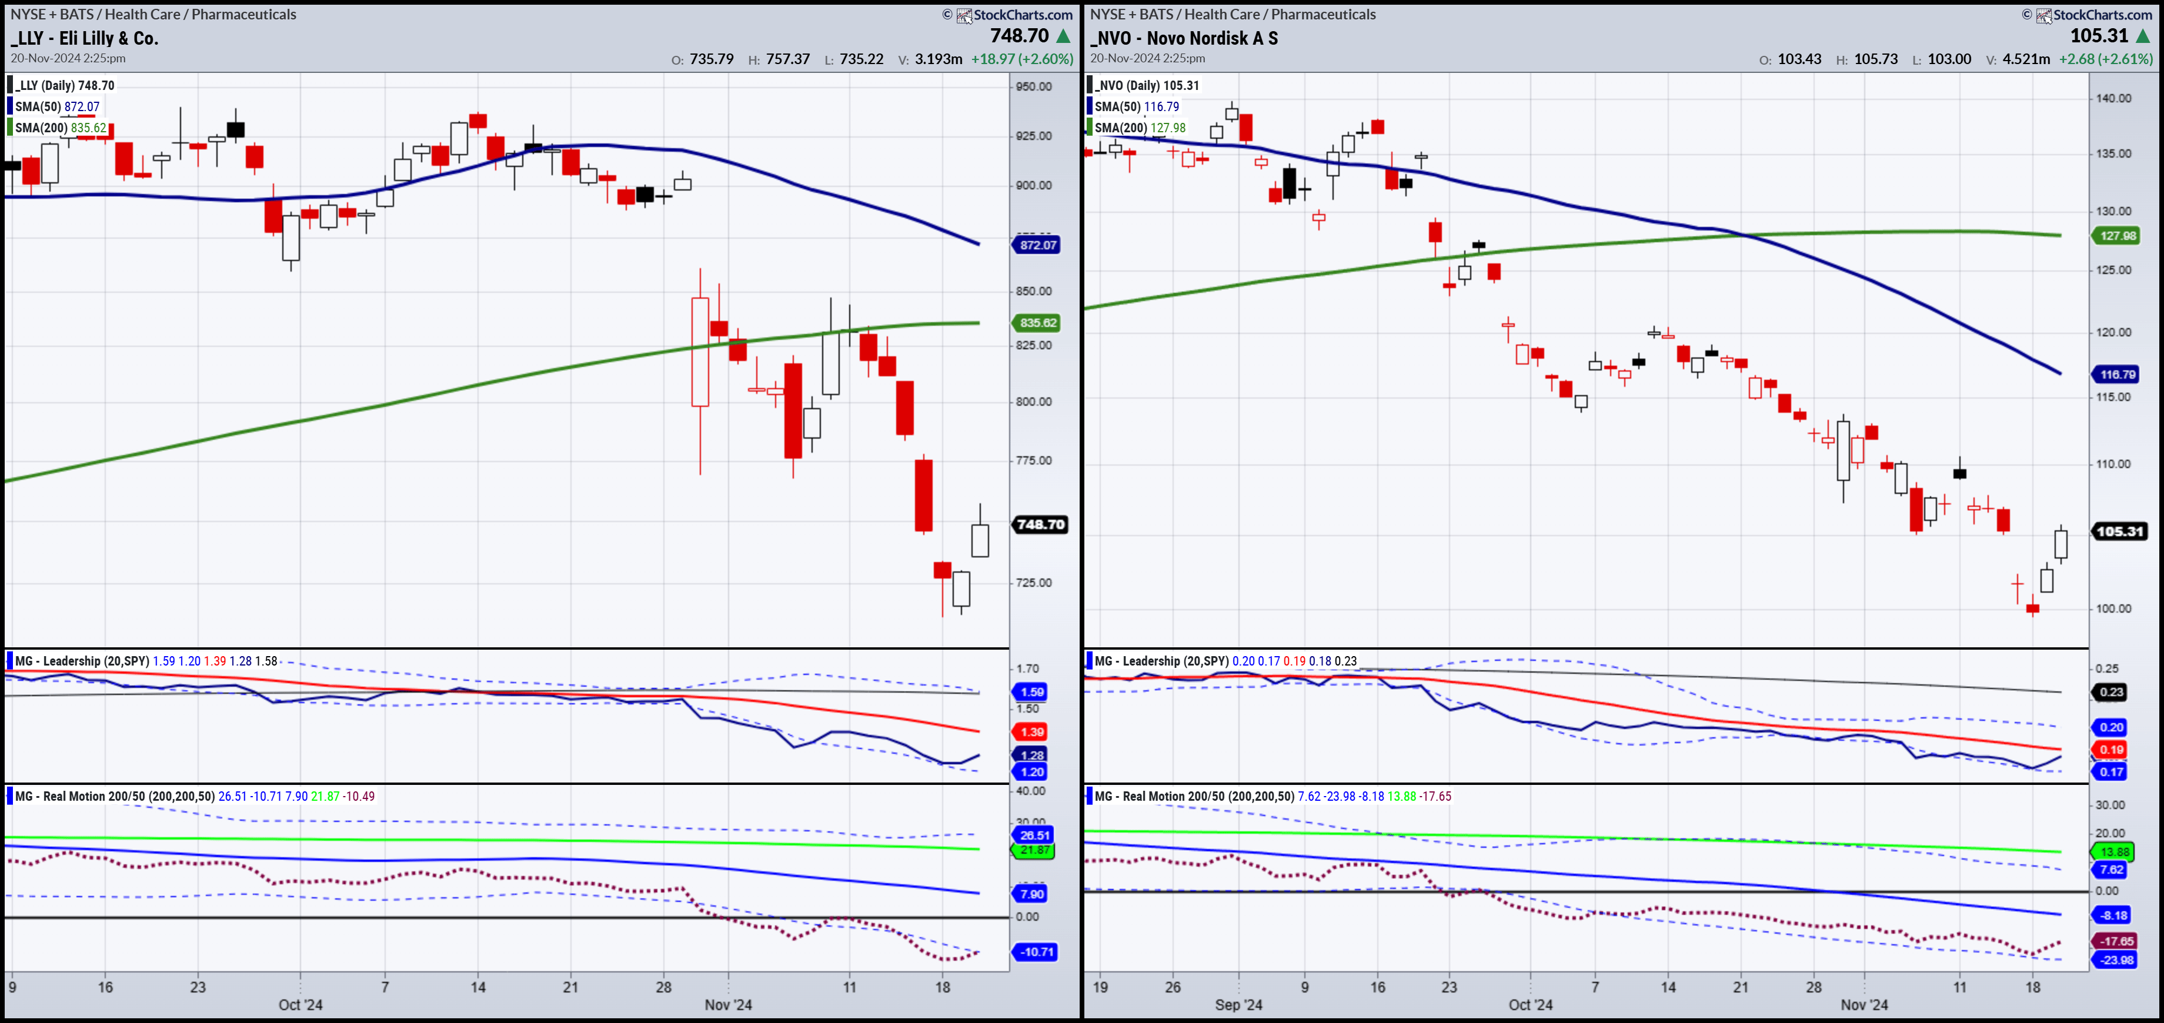Click the blue 872.07 price tag on LLY axis
The width and height of the screenshot is (2164, 1023).
1037,245
